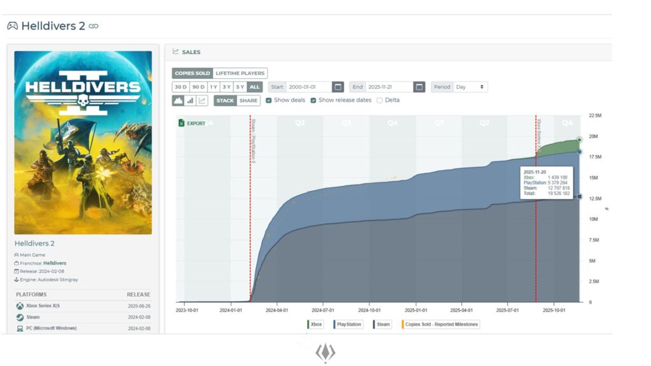The height and width of the screenshot is (366, 651).
Task: Open the End date calendar picker
Action: pyautogui.click(x=419, y=87)
